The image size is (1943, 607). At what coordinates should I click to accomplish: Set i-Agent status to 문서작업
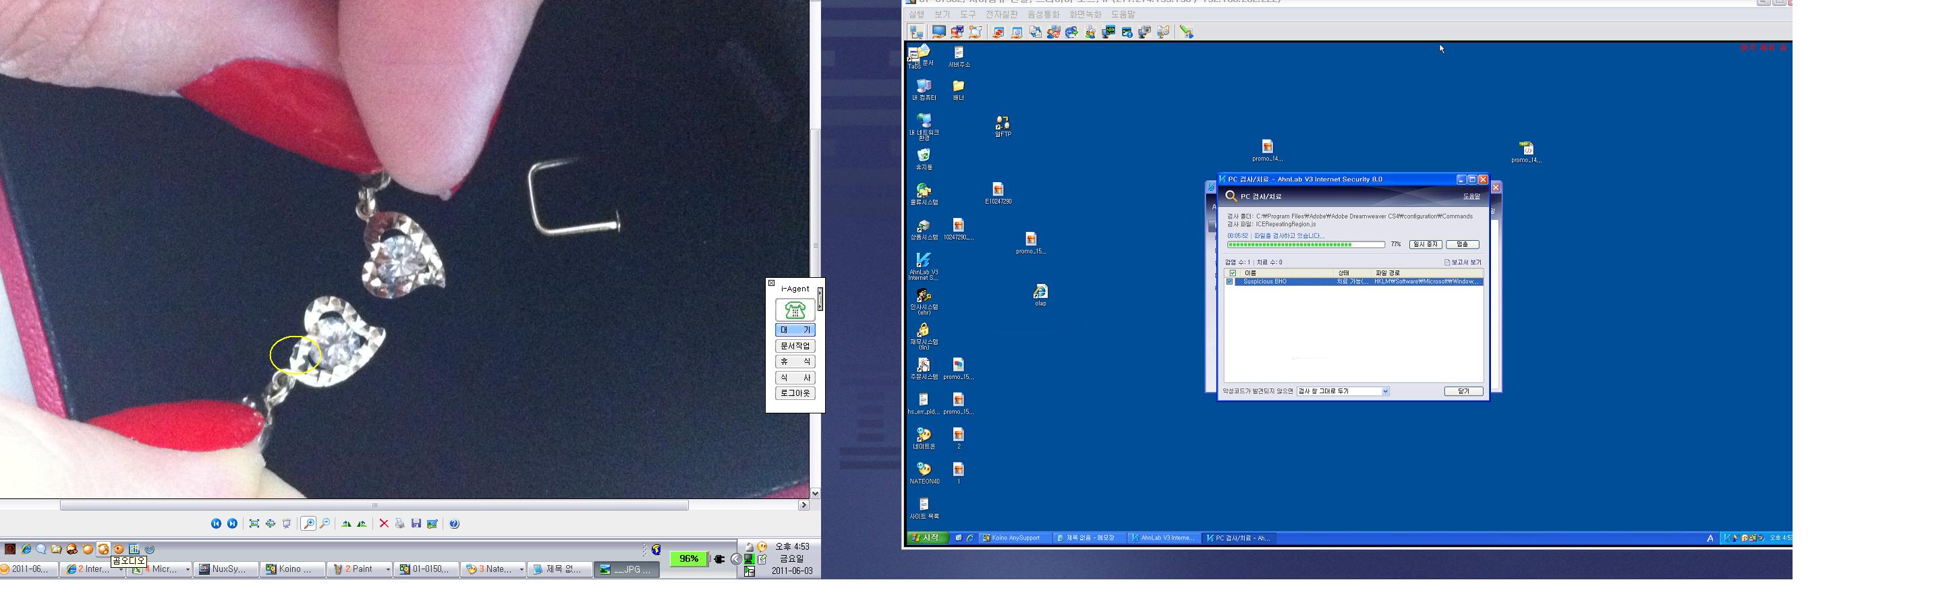[x=795, y=346]
